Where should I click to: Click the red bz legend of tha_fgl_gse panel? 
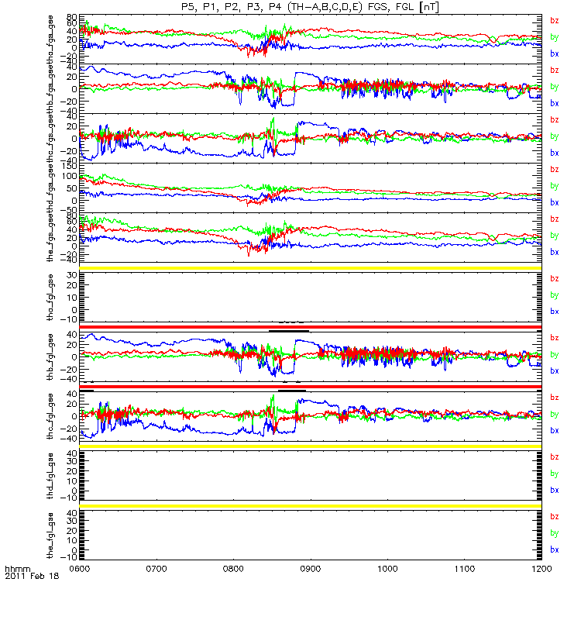[x=555, y=279]
